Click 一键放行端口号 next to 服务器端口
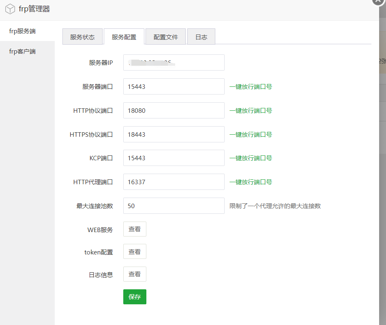 tap(251, 87)
